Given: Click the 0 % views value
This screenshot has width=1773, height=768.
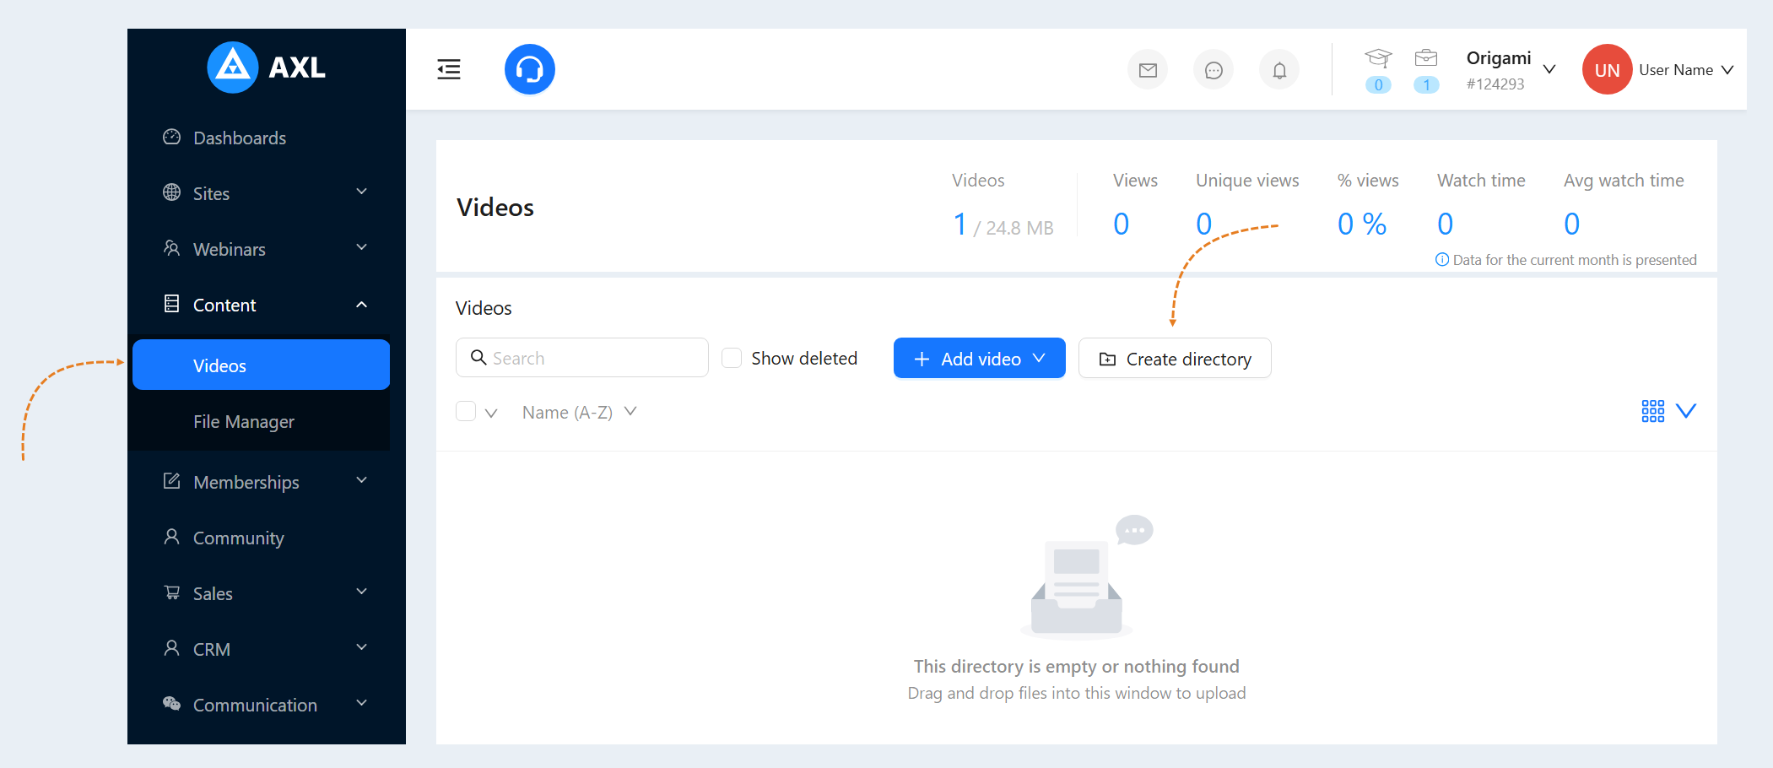Looking at the screenshot, I should pyautogui.click(x=1362, y=224).
